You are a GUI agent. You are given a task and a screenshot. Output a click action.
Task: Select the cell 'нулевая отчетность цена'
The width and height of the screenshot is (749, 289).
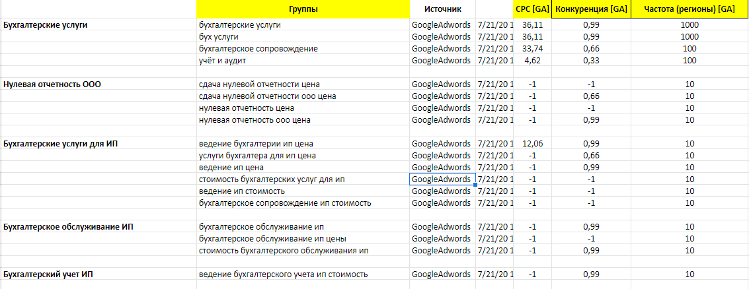tap(303, 108)
